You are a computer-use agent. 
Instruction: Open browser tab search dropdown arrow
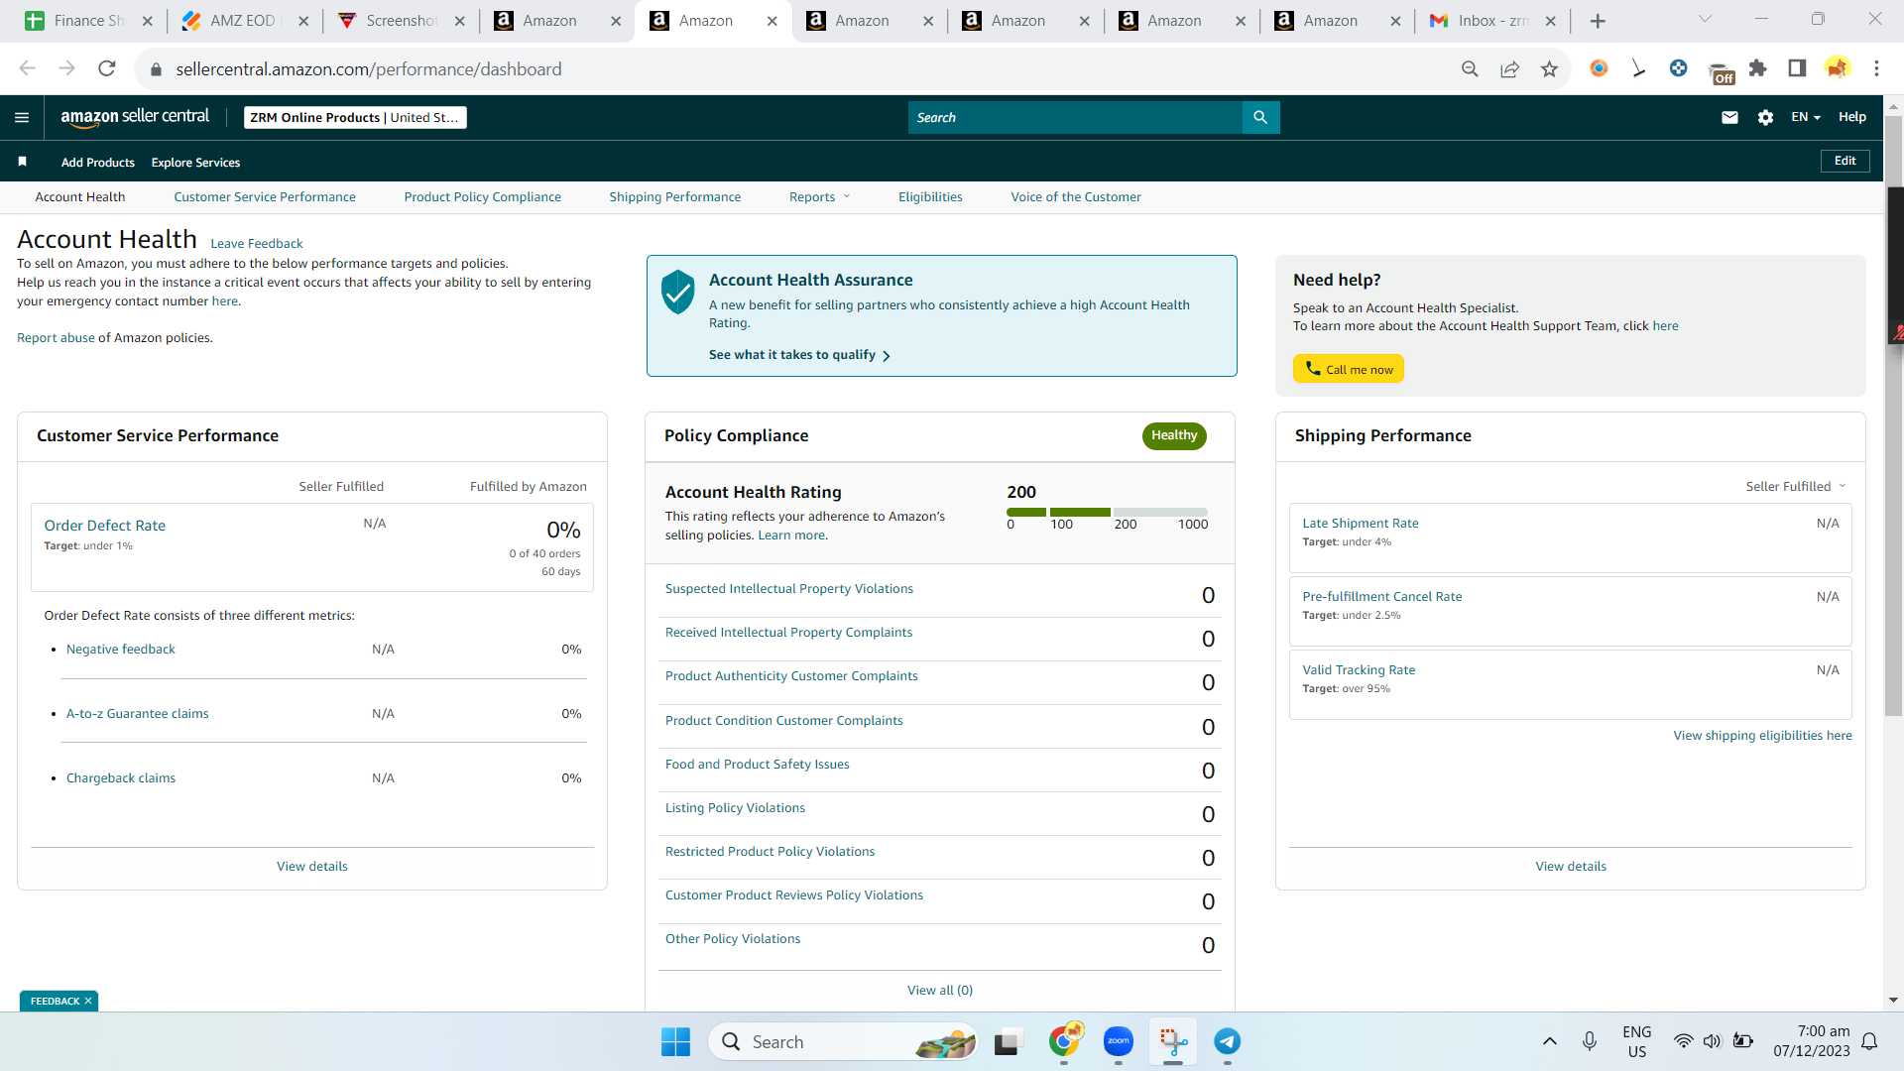point(1705,19)
